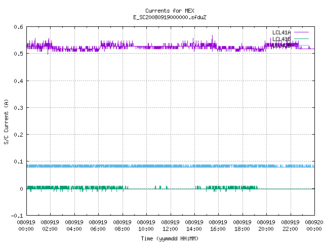
Task: Click the 080919 00:00 time tick label
Action: [26, 226]
